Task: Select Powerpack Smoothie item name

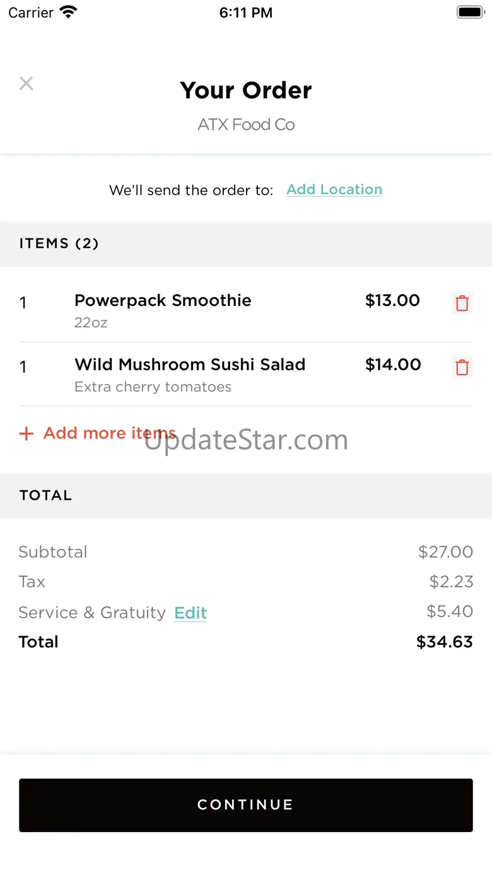Action: coord(163,300)
